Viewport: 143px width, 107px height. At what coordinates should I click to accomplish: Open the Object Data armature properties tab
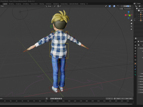(x=135, y=72)
